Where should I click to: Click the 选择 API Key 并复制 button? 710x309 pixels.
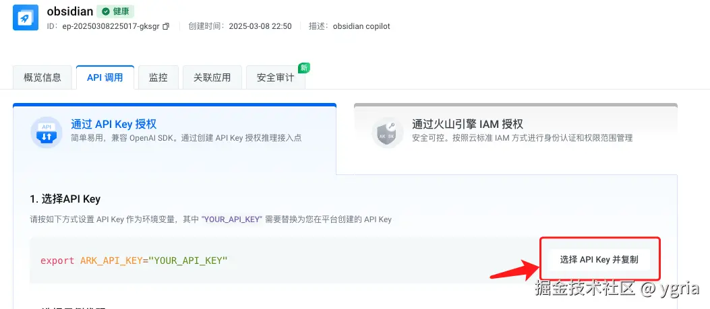599,260
